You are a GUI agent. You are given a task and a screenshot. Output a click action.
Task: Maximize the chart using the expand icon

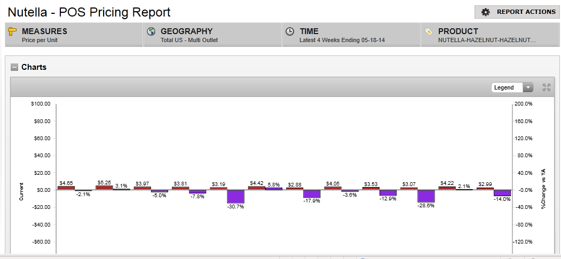click(x=546, y=87)
